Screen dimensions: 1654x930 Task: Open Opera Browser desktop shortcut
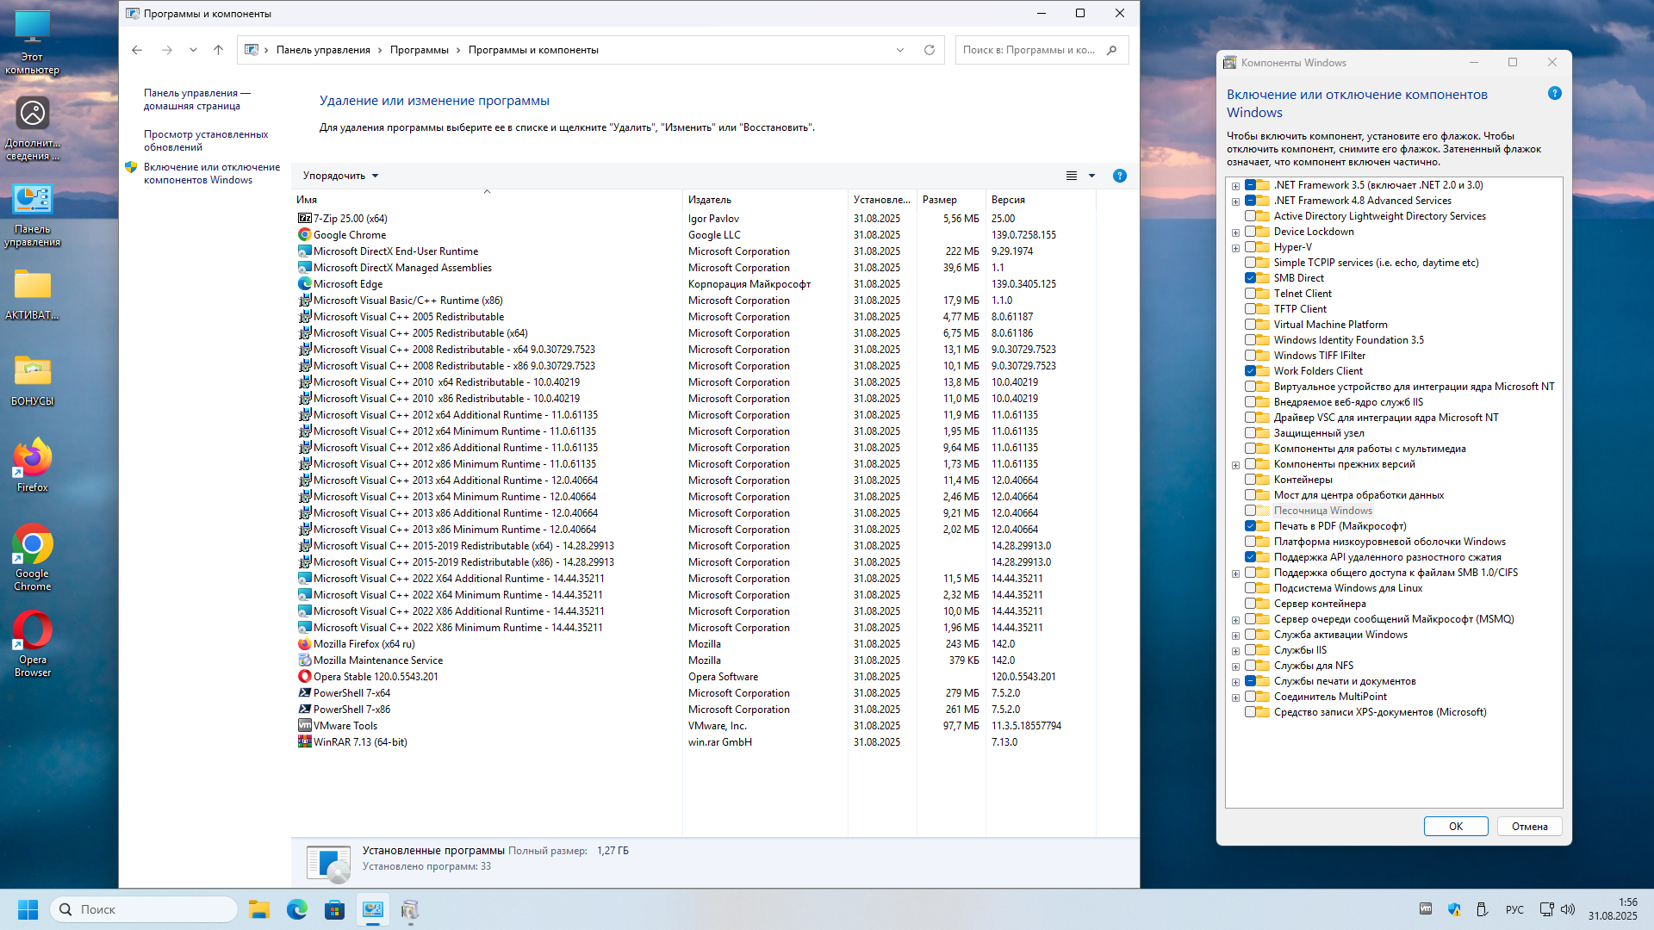click(32, 643)
